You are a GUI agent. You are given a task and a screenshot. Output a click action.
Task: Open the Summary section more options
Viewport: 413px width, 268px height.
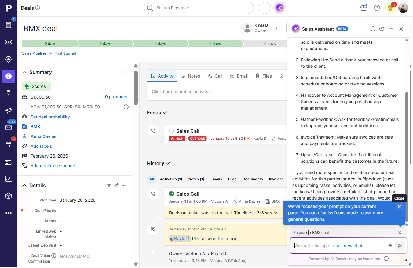tap(124, 72)
